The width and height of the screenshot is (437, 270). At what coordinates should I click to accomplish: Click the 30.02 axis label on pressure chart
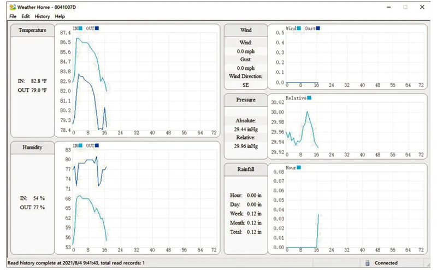pyautogui.click(x=277, y=102)
